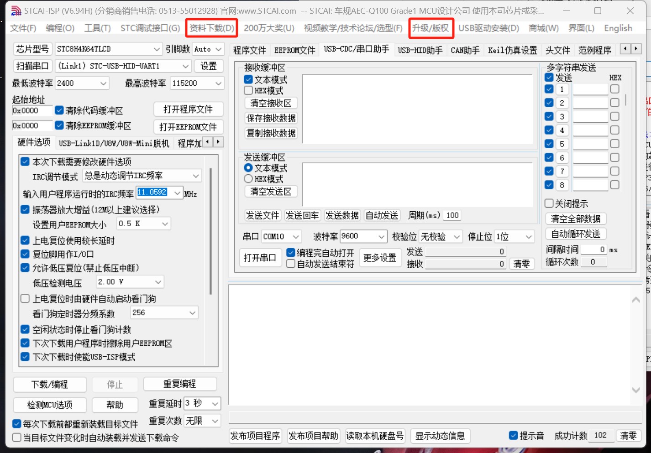
Task: Click the scroll-up arrow of the log output area
Action: tap(635, 300)
